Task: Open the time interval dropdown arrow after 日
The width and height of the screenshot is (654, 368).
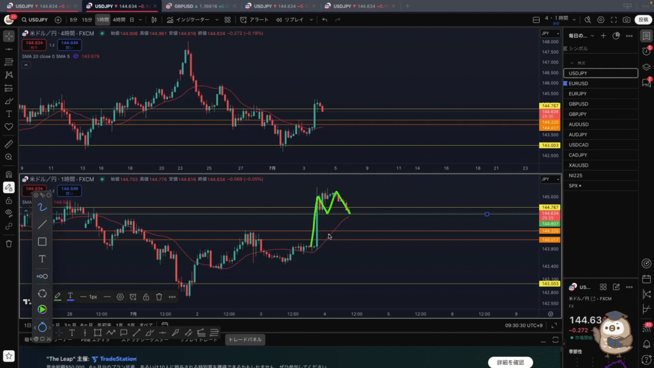Action: click(140, 20)
